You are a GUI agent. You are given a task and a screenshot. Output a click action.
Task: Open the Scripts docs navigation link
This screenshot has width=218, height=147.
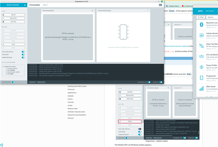[70, 105]
